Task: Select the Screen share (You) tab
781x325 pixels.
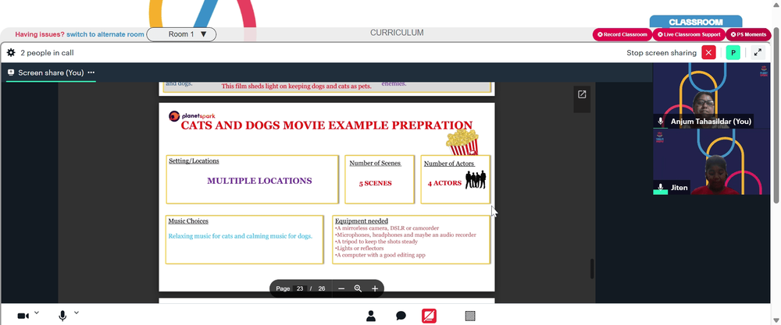Action: pyautogui.click(x=51, y=72)
